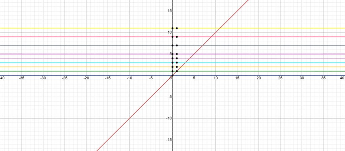
Task: Click the gray line's point at x equals 1
Action: click(177, 45)
